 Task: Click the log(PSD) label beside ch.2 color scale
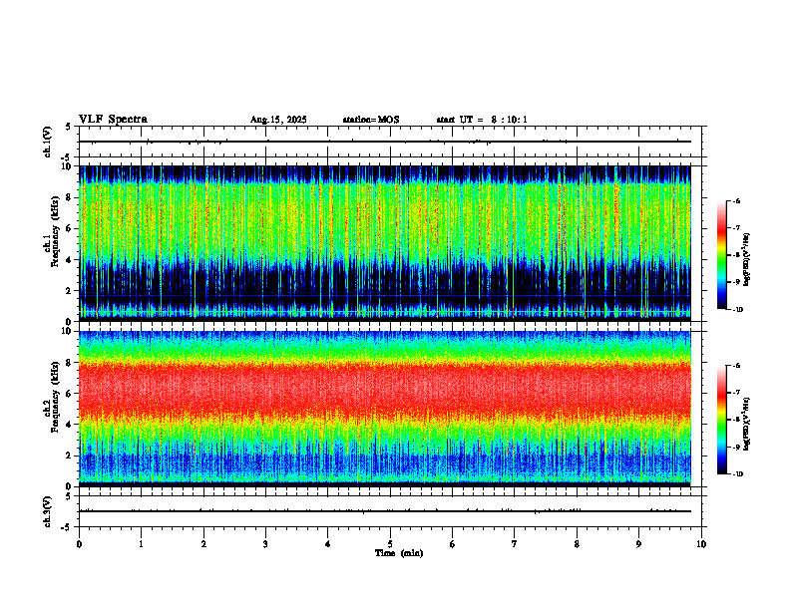pyautogui.click(x=747, y=424)
